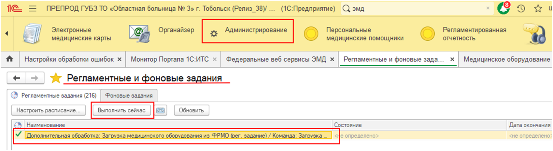The image size is (553, 151).
Task: Click the Настроить расписание button
Action: pyautogui.click(x=48, y=110)
